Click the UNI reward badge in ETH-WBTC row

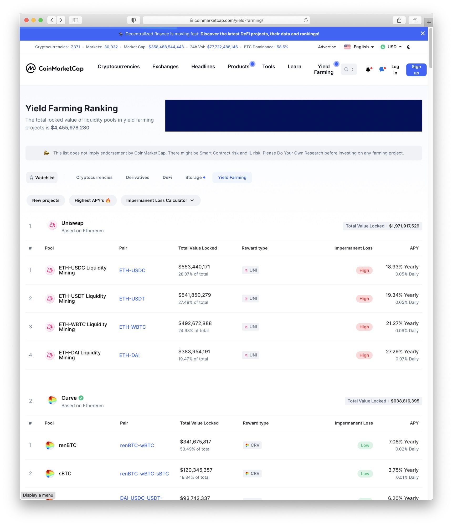click(250, 327)
